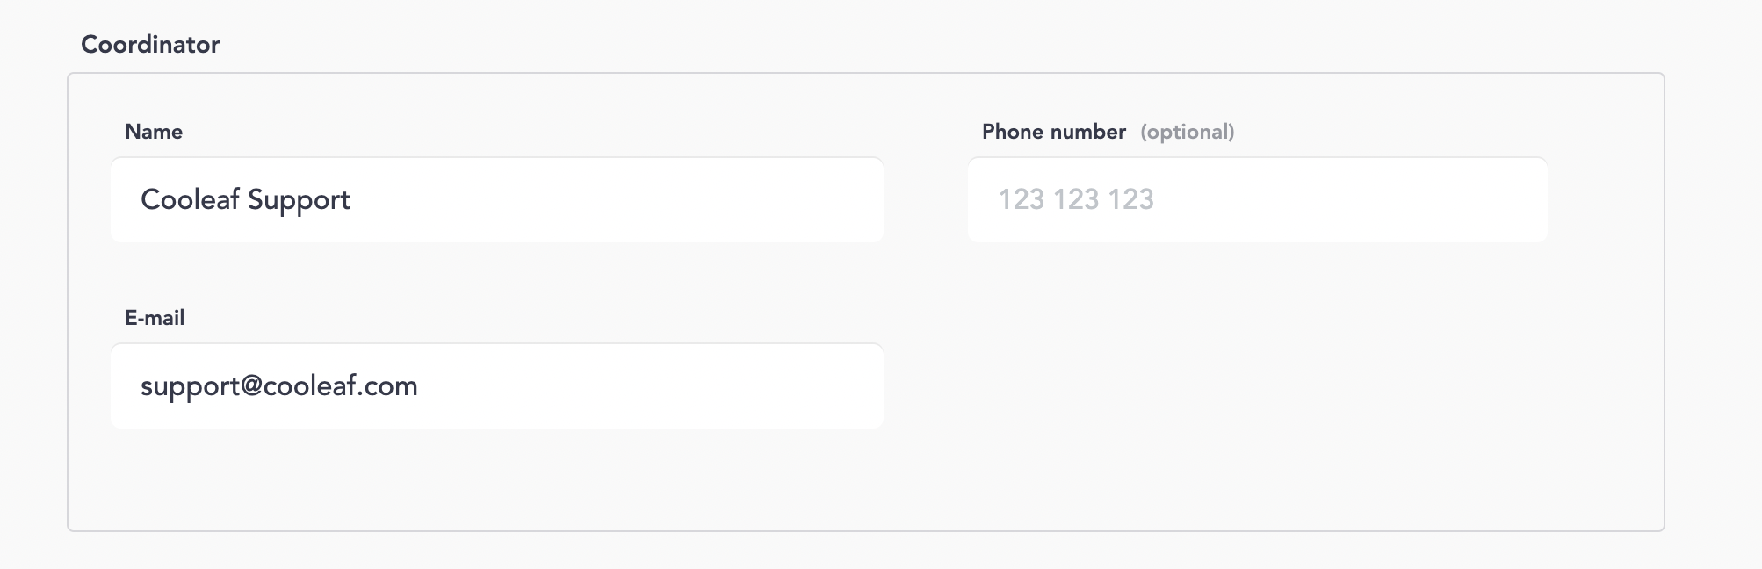Select the E-mail input field
Viewport: 1762px width, 569px height.
[x=496, y=386]
